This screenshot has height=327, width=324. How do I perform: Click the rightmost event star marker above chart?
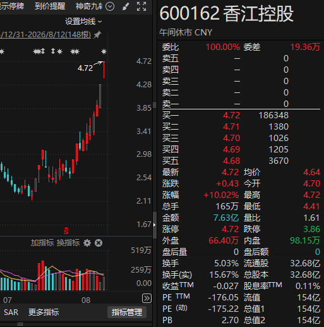pos(104,51)
